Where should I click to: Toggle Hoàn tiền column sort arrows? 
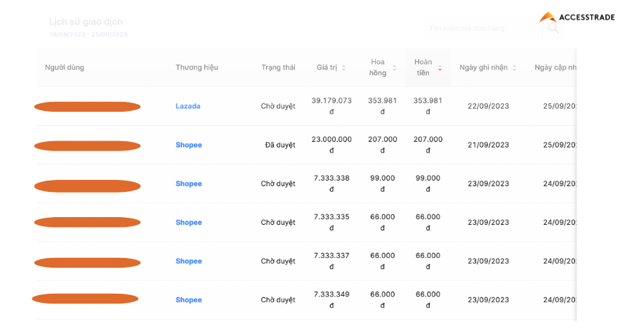[x=440, y=68]
